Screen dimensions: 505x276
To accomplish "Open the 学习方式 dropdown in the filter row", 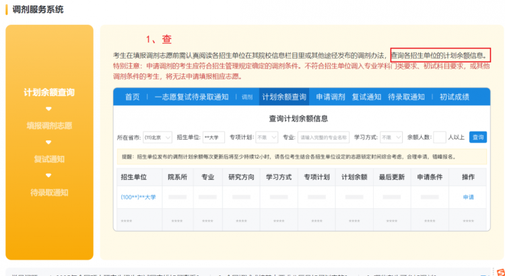I will tap(391, 138).
